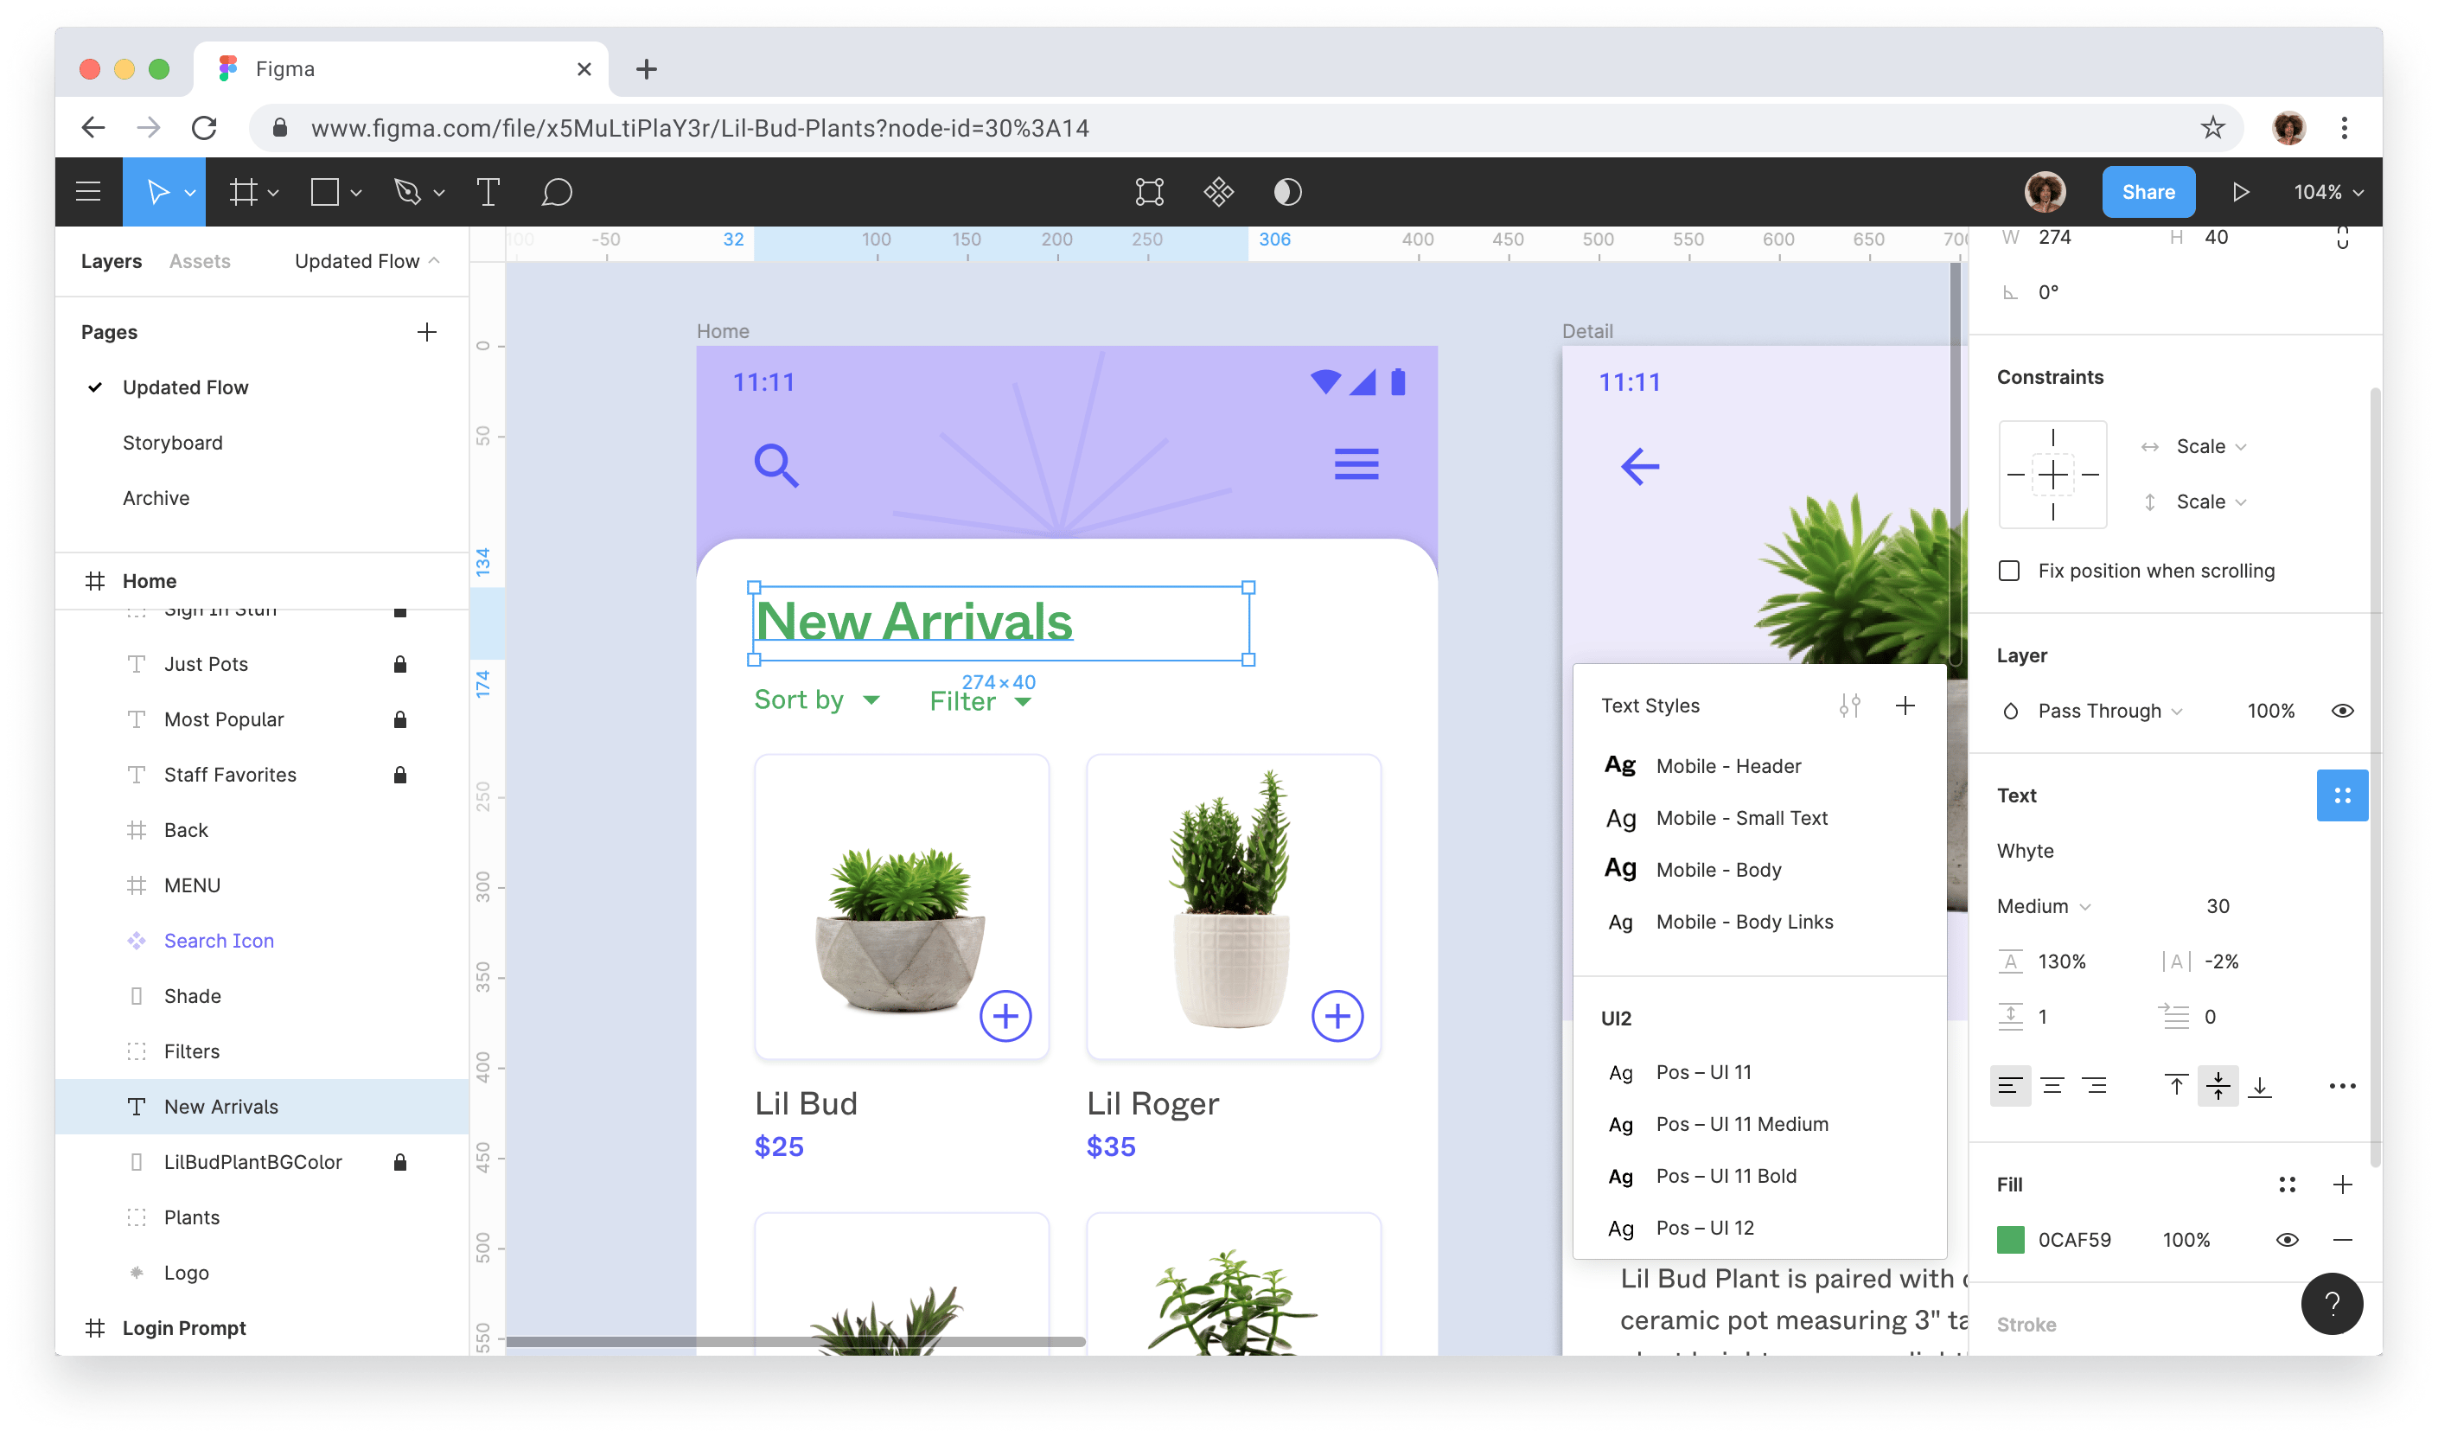Click the Share button

(2148, 190)
